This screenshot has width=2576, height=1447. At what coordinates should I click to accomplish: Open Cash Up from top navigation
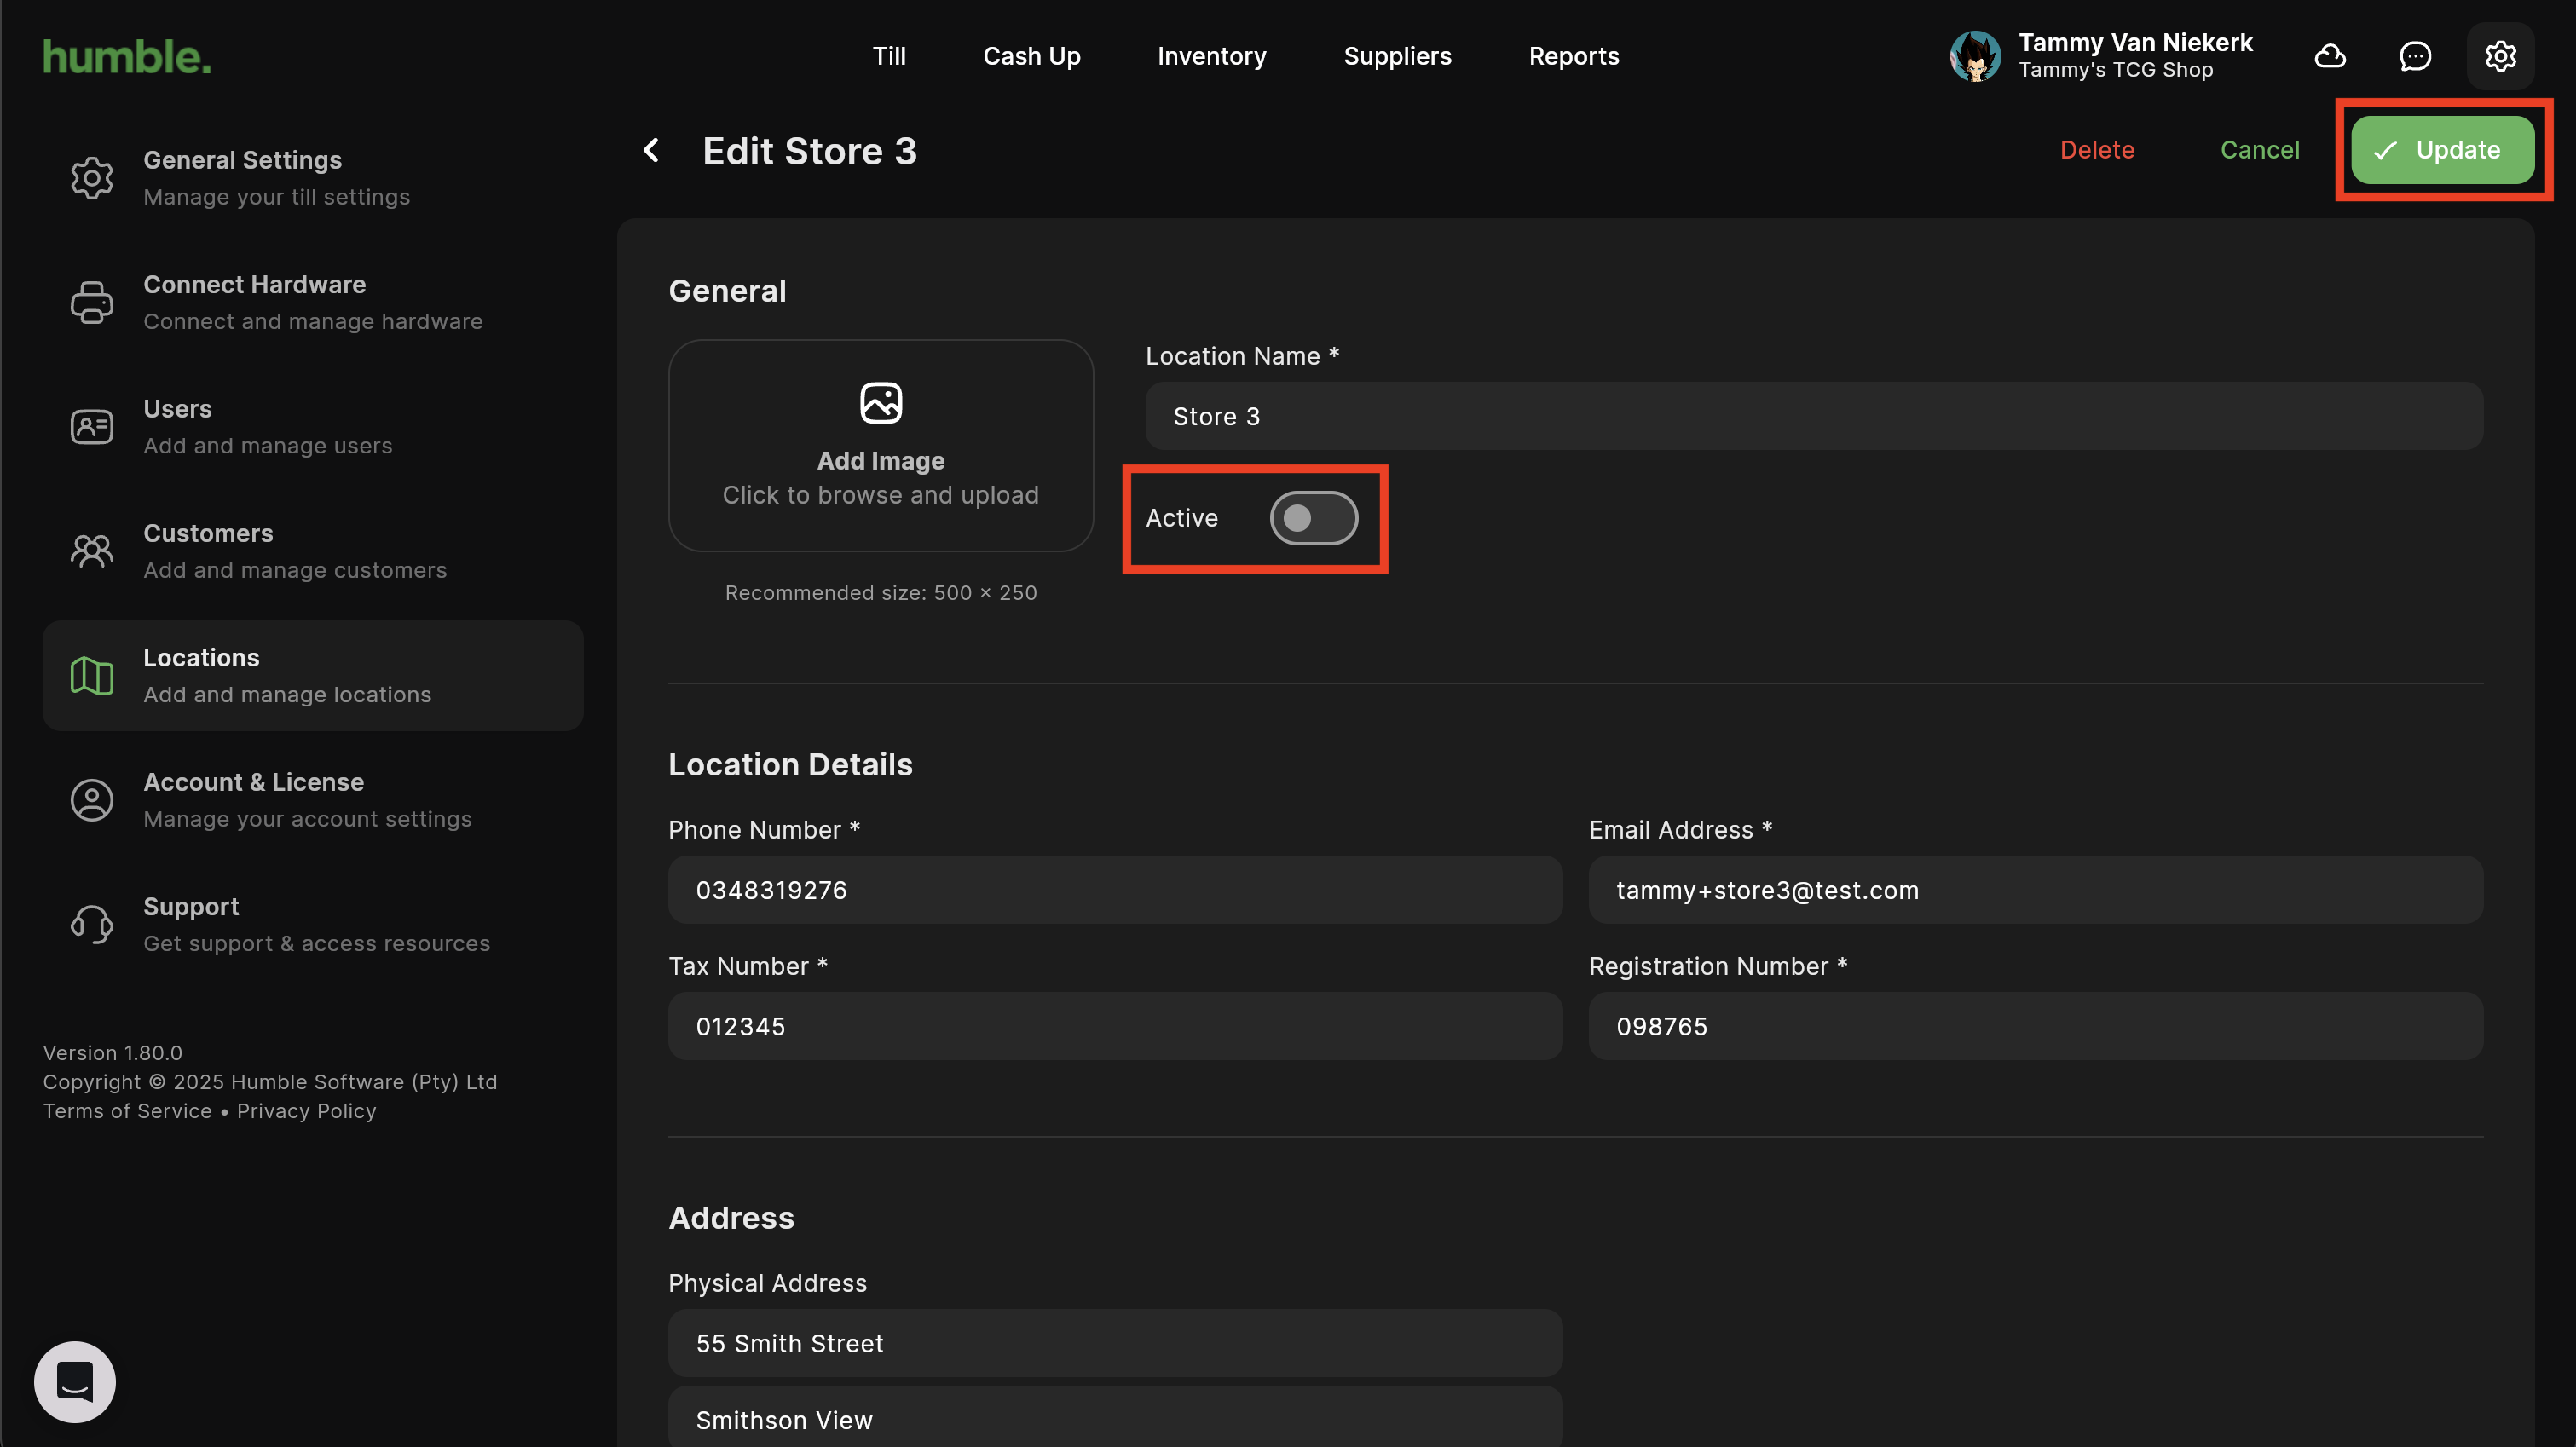pos(1031,56)
